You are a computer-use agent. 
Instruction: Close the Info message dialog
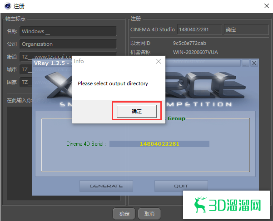pos(159,61)
